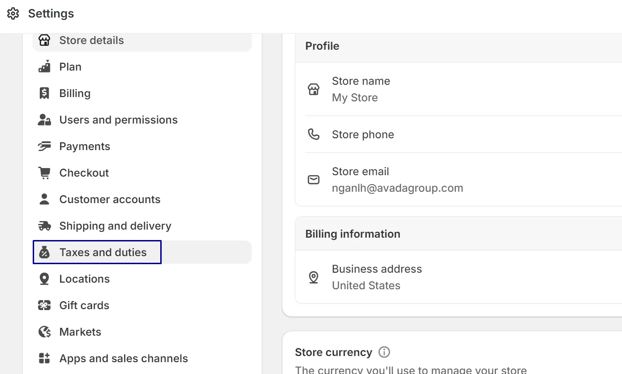Click the info icon next to Store currency
The height and width of the screenshot is (374, 622).
tap(384, 352)
